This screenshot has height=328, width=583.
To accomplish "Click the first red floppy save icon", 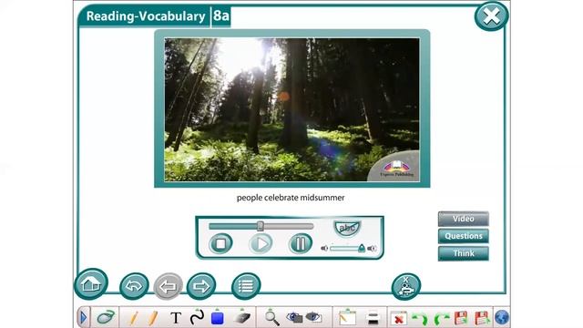I will pos(461,318).
